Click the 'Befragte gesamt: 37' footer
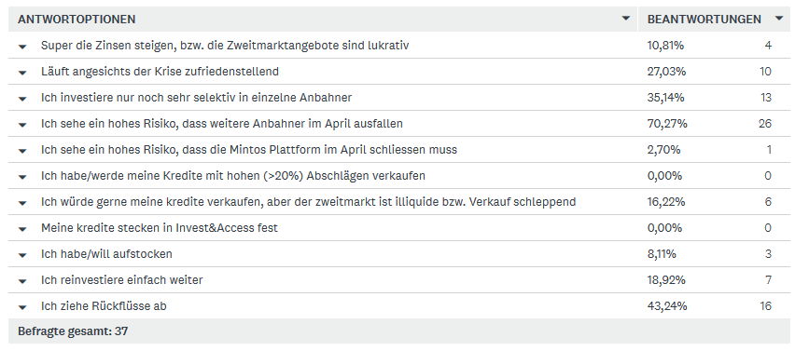 (x=73, y=331)
